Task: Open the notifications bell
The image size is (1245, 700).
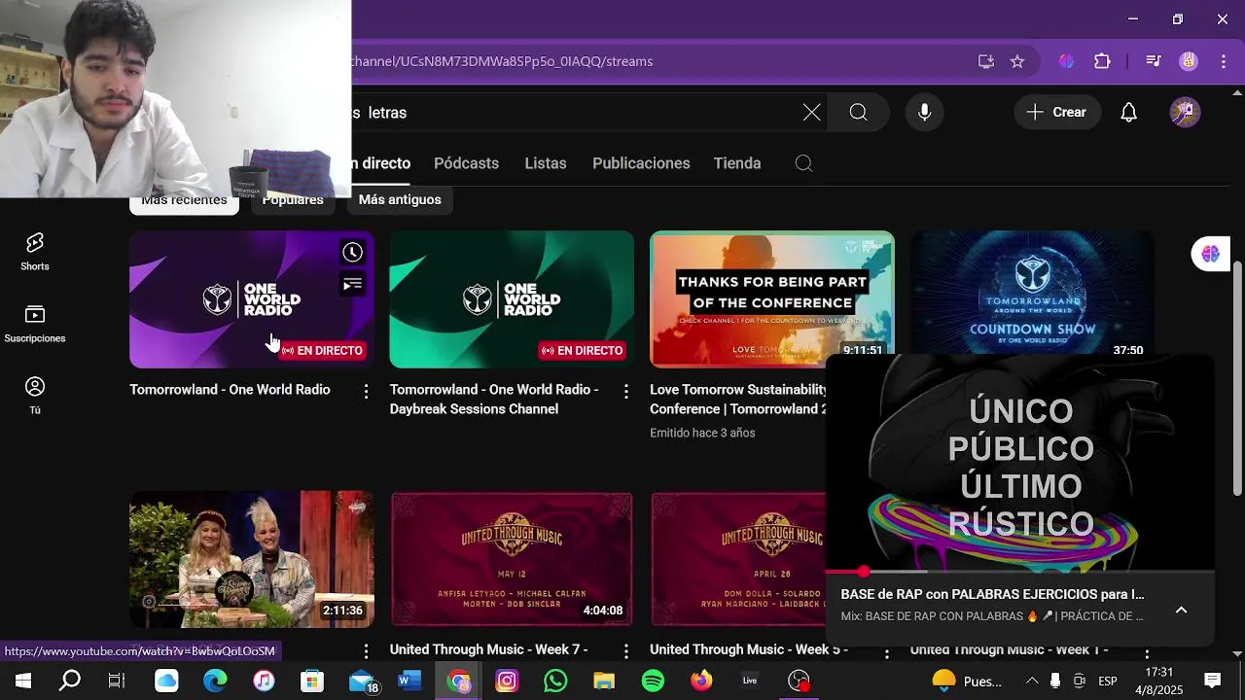Action: point(1128,113)
